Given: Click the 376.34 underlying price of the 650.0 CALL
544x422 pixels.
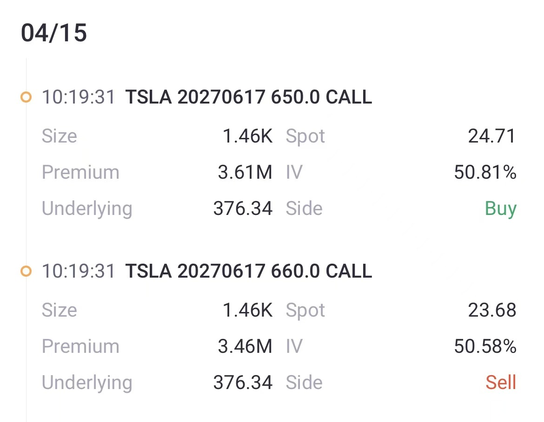Looking at the screenshot, I should tap(243, 208).
